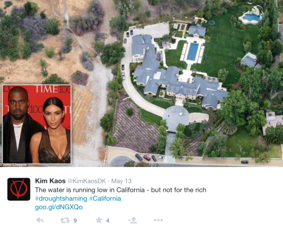This screenshot has width=283, height=232.
Task: Reply to the tweet with arrow icon
Action: point(40,220)
